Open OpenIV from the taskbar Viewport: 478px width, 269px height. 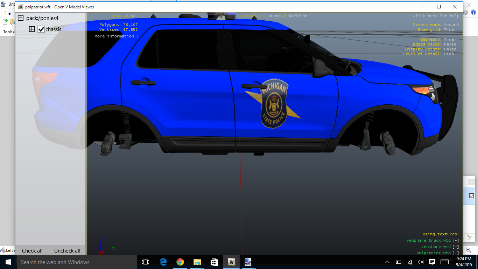click(231, 262)
